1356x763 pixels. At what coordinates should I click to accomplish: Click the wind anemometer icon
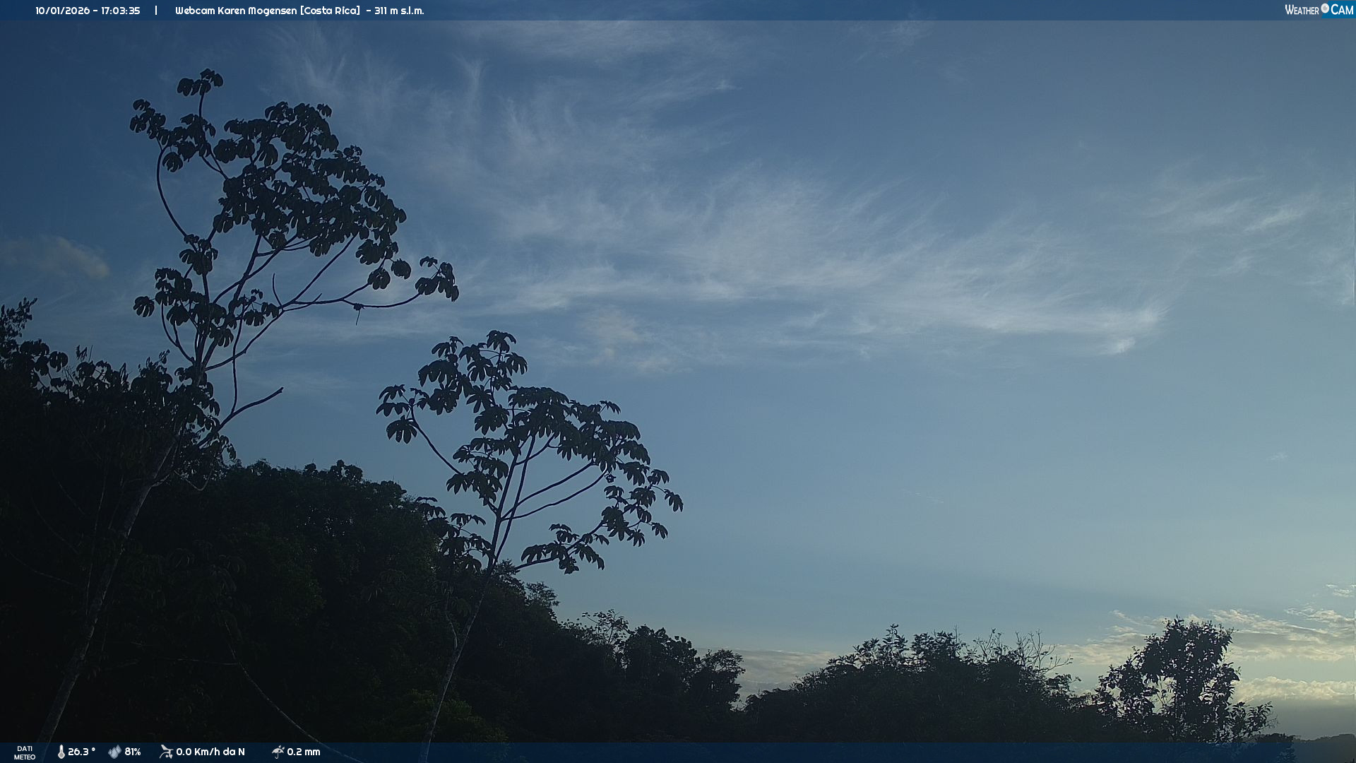(166, 752)
